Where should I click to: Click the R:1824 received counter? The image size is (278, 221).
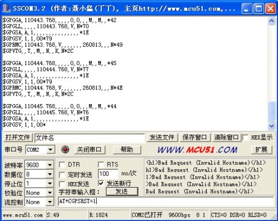[x=98, y=215]
